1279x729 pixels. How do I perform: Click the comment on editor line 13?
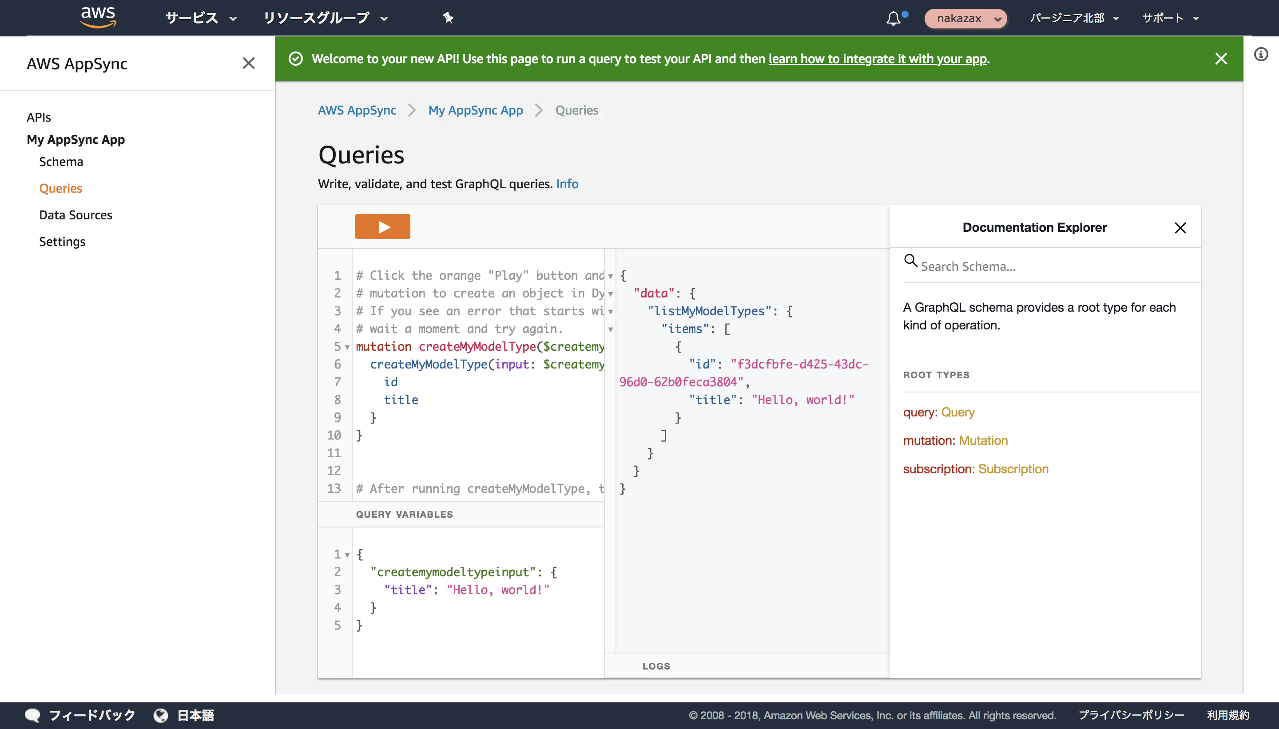click(480, 489)
